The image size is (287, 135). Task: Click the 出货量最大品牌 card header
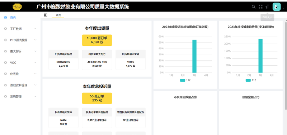tap(63, 54)
